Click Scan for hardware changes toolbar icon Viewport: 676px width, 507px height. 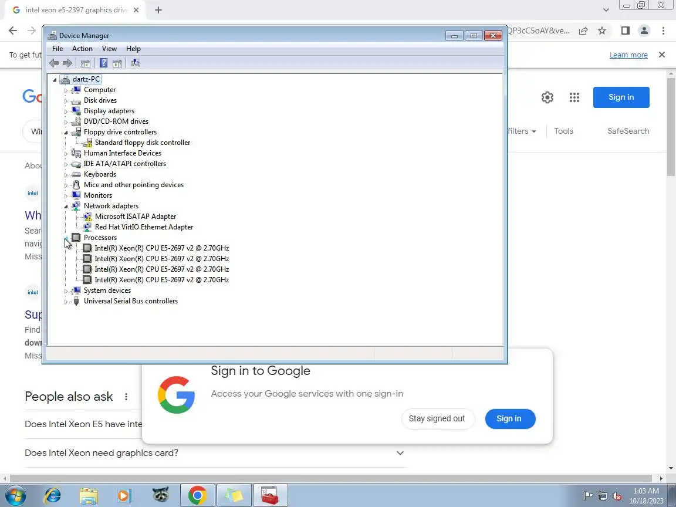[x=136, y=63]
